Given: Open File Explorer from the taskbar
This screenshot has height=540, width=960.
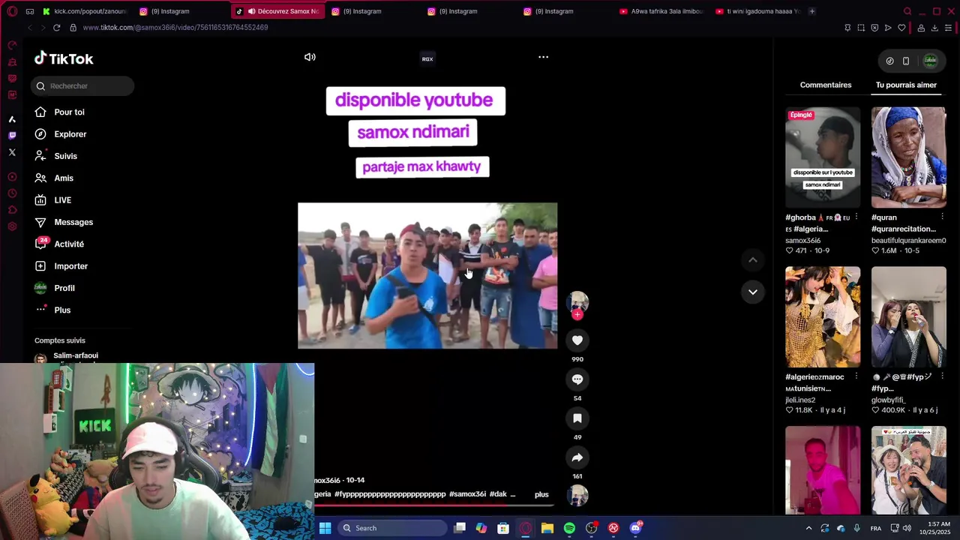Looking at the screenshot, I should point(547,528).
